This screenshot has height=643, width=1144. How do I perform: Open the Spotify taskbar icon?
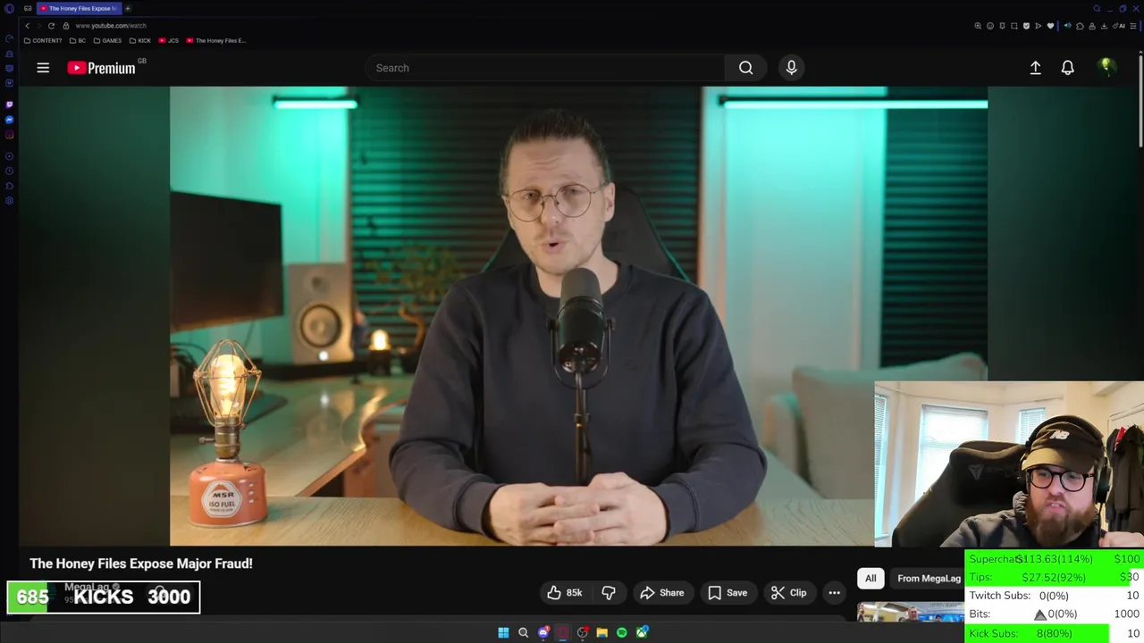pos(621,632)
